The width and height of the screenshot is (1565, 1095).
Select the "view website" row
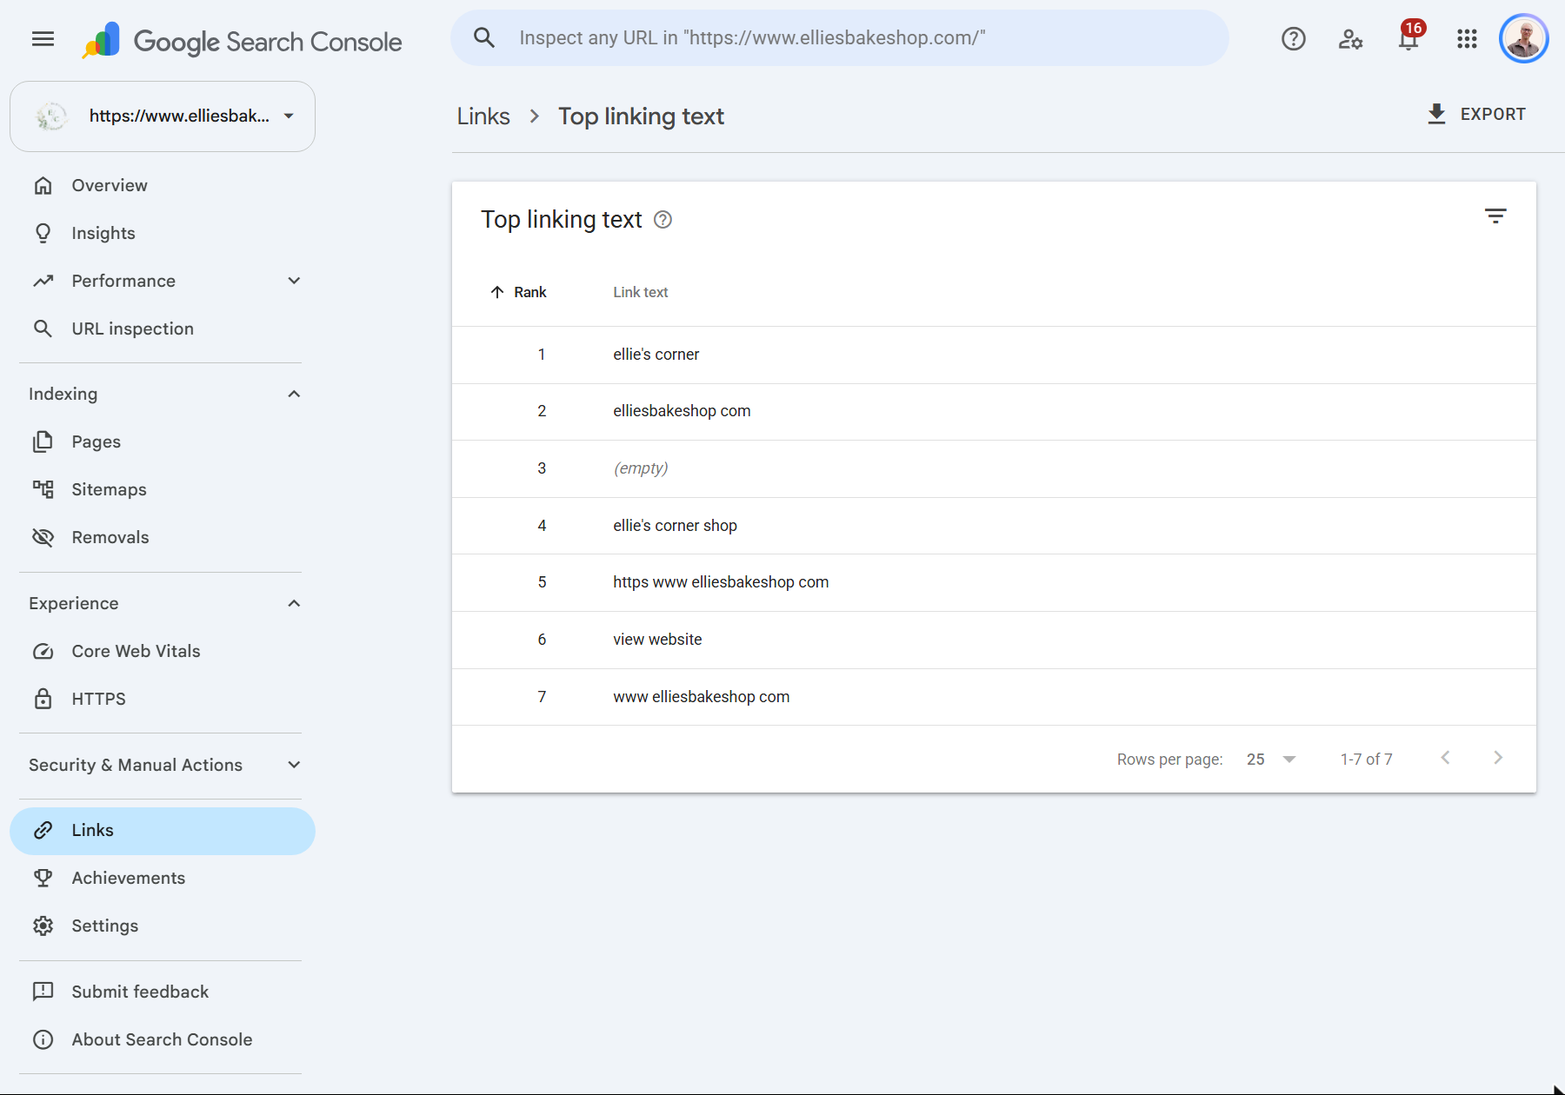point(994,640)
